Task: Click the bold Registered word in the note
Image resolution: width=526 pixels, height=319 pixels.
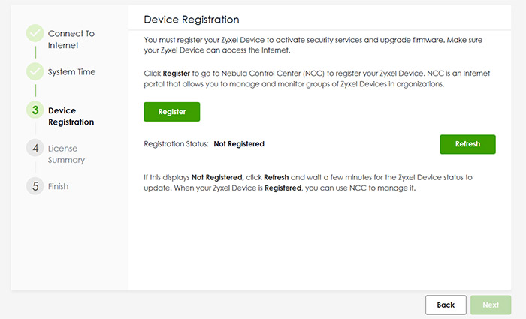Action: tap(283, 188)
